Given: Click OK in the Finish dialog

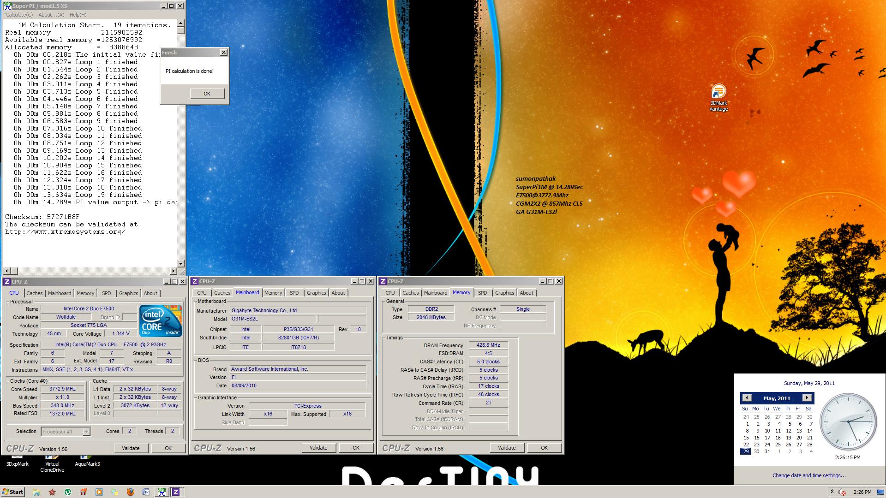Looking at the screenshot, I should click(x=207, y=94).
